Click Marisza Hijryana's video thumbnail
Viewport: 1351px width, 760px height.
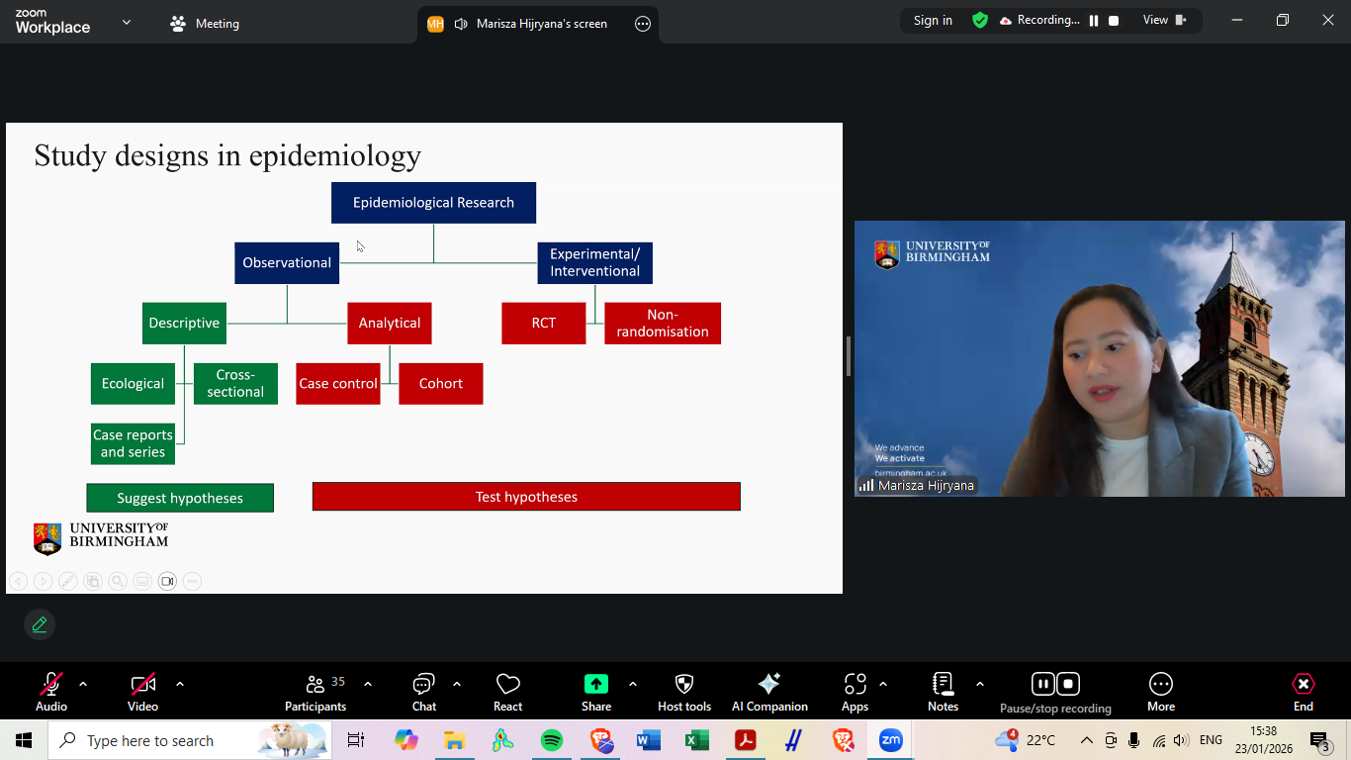[x=1100, y=358]
